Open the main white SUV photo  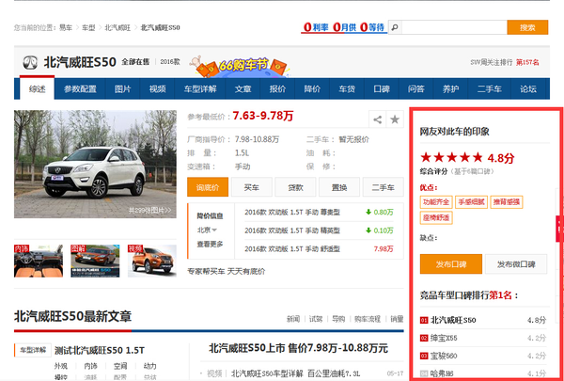click(x=95, y=164)
